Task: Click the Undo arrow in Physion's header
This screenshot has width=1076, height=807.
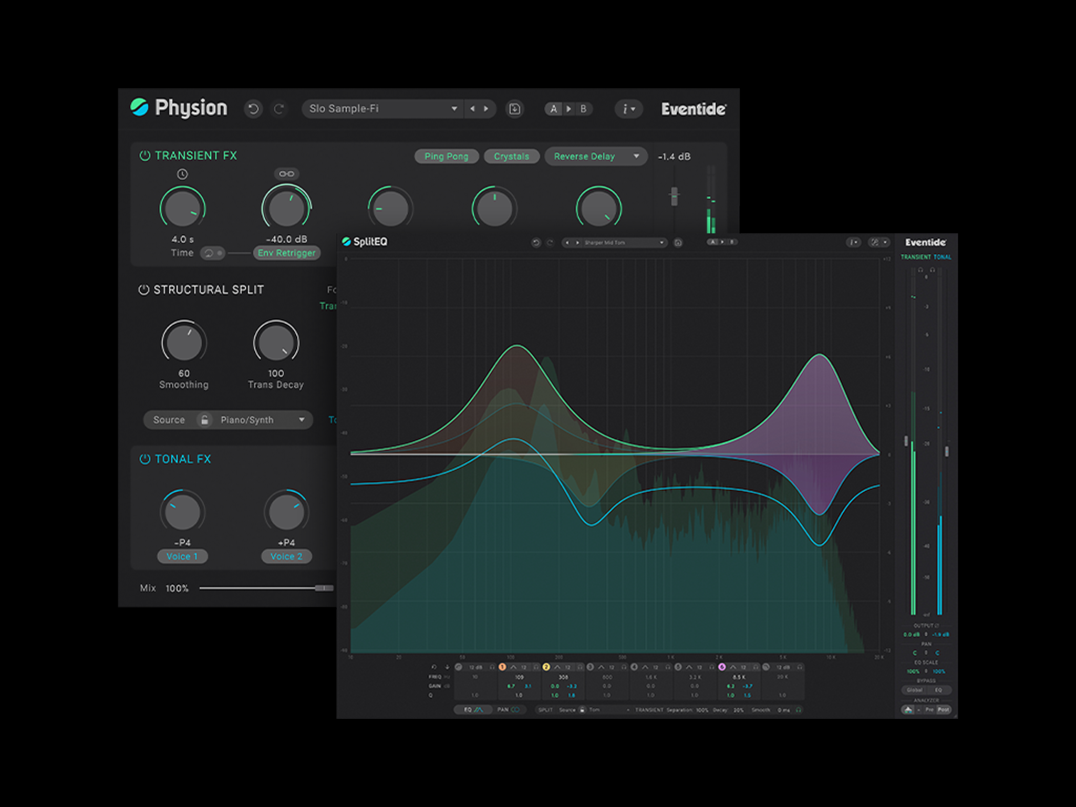Action: coord(253,109)
